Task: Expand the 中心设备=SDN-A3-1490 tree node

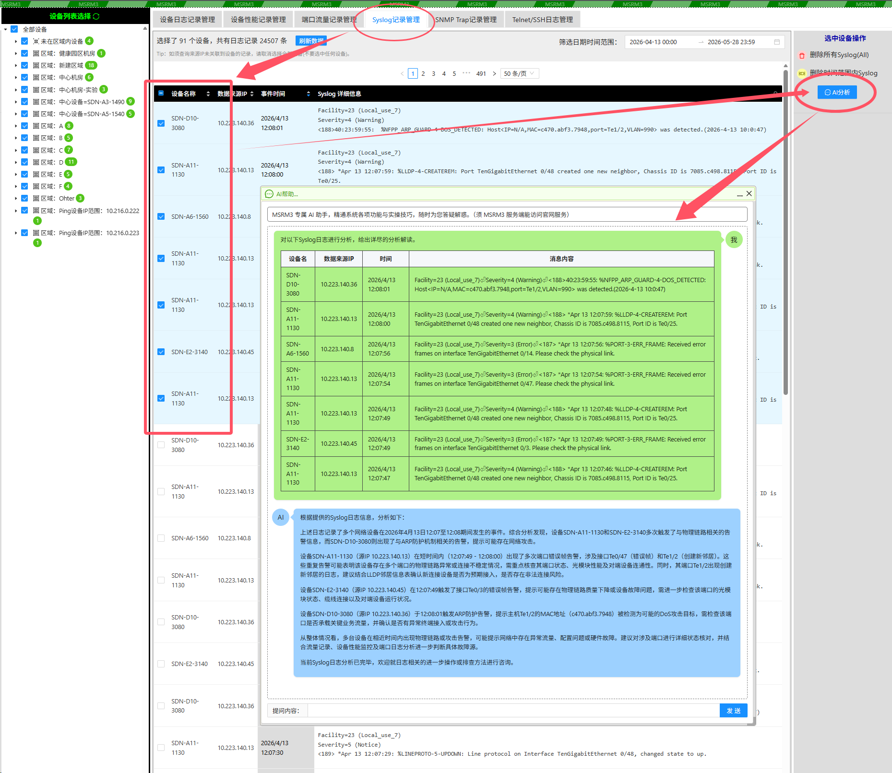Action: pyautogui.click(x=16, y=102)
